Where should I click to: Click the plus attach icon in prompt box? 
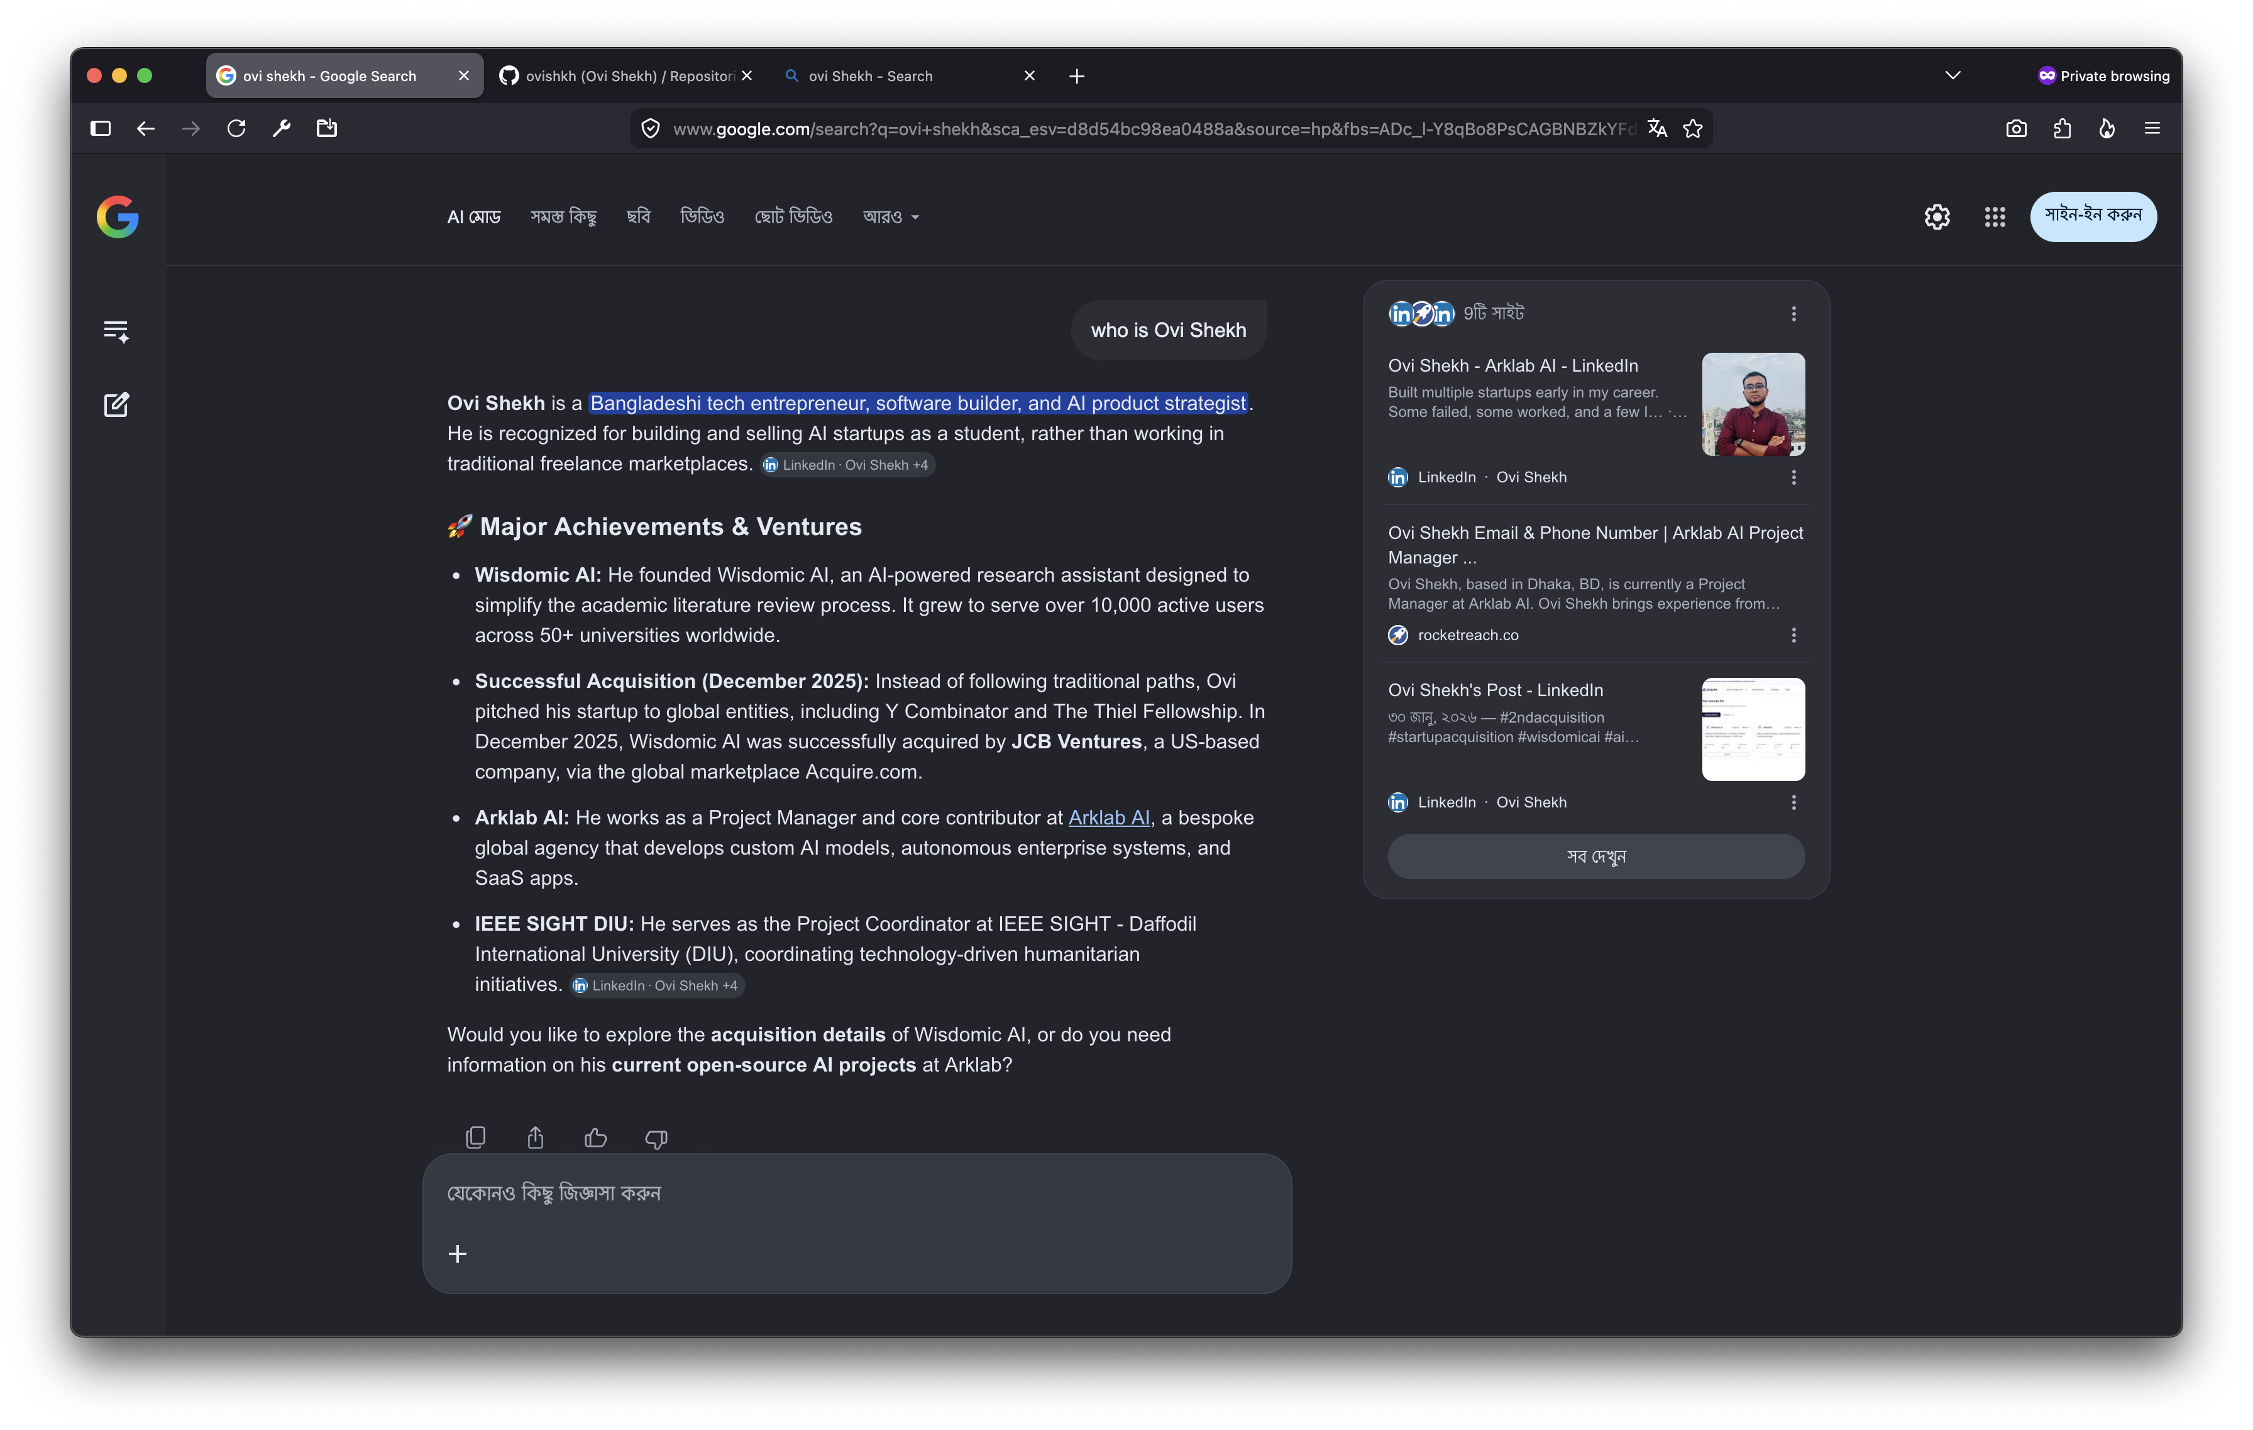458,1254
